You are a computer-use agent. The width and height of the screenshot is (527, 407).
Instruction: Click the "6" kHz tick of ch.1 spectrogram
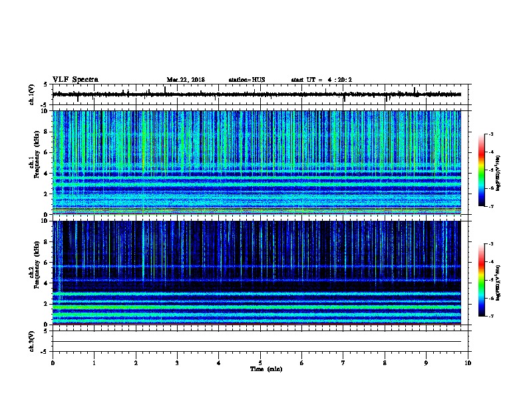pos(46,153)
